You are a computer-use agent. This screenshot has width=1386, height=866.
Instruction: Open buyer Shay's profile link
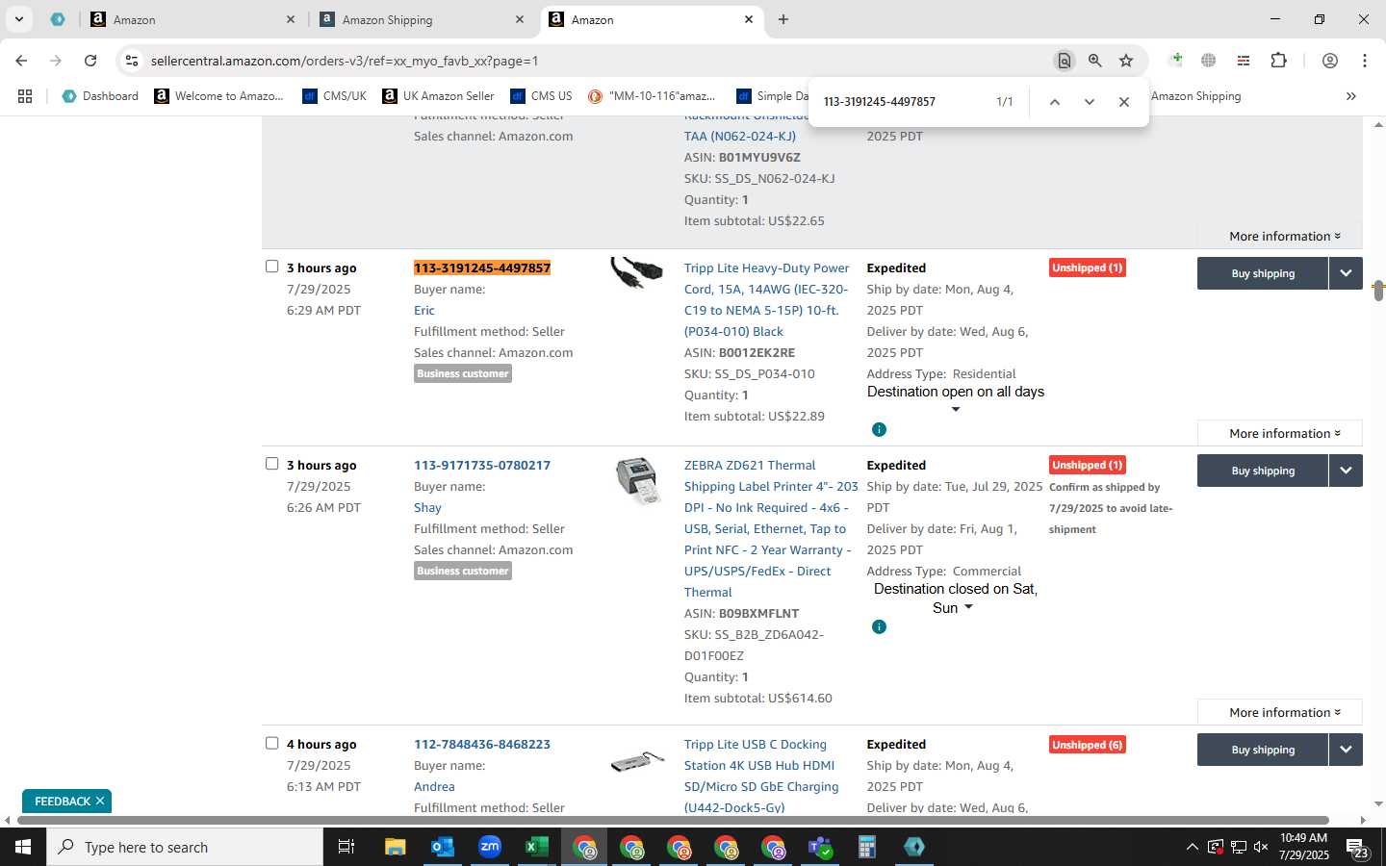tap(427, 507)
